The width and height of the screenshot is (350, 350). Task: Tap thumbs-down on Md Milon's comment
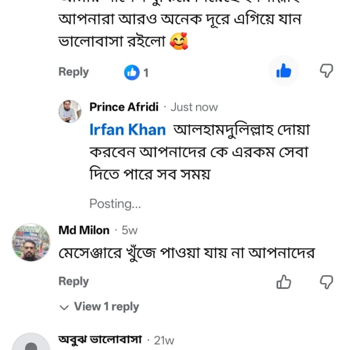(x=326, y=282)
